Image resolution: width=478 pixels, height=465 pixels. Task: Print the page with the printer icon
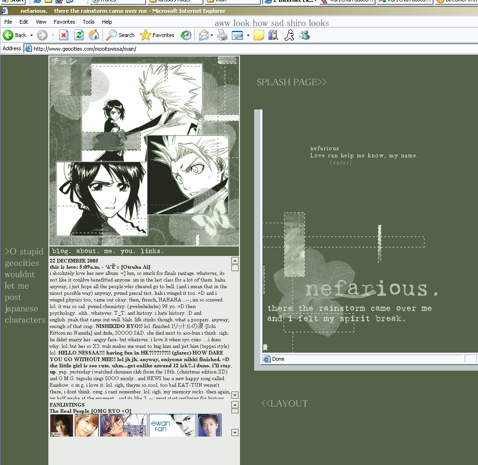[x=222, y=35]
